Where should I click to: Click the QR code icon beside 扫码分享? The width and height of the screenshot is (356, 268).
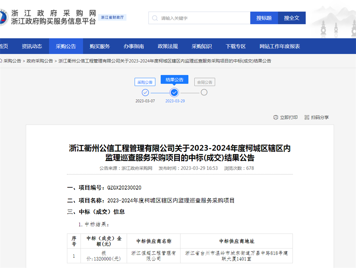[x=307, y=118]
